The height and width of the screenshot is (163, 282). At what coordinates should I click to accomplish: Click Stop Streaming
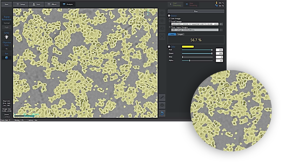coord(192,4)
